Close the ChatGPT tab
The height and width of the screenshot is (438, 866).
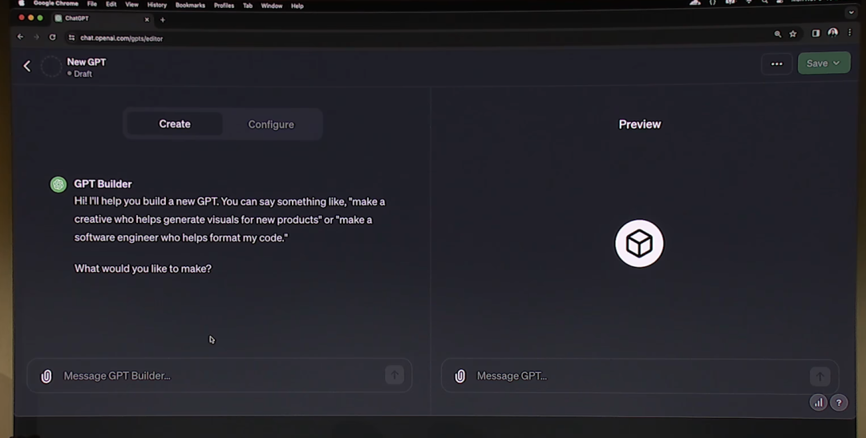pos(147,19)
